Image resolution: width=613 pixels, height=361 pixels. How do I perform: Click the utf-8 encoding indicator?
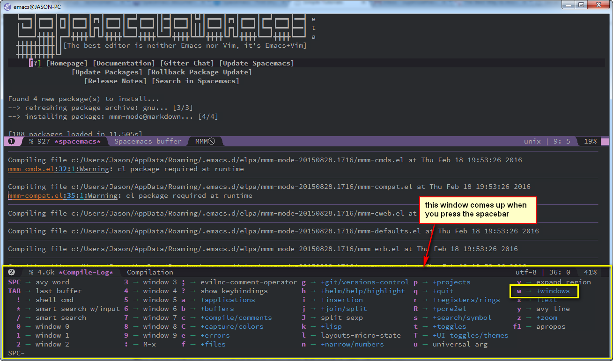click(526, 272)
